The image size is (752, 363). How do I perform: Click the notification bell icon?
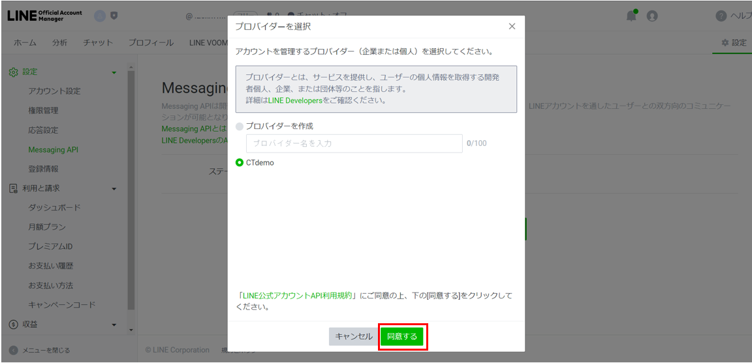[x=631, y=16]
